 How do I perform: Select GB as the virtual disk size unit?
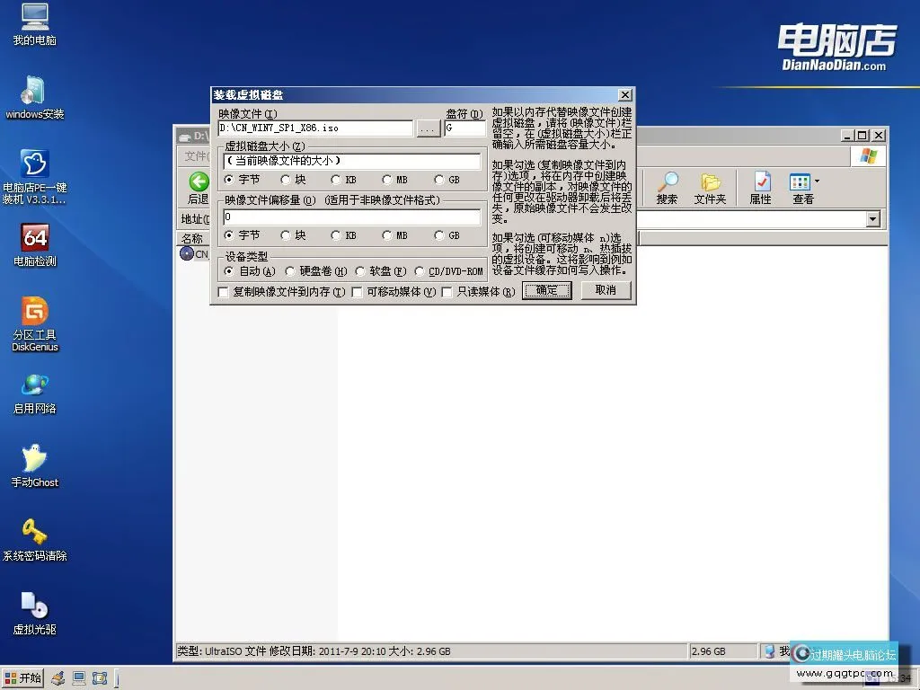439,179
